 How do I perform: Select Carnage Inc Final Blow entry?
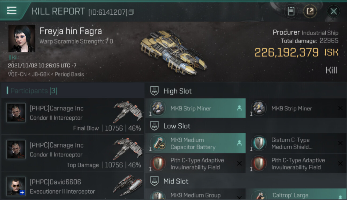[73, 116]
